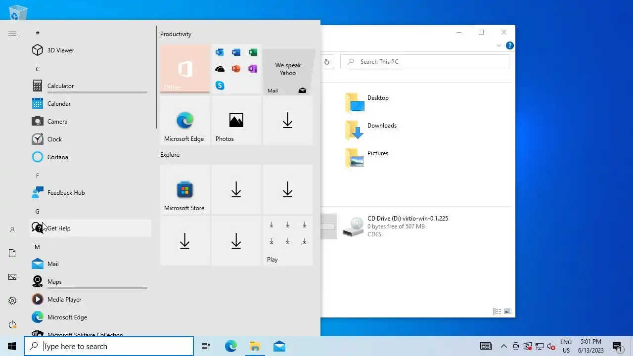Open the clock and date flyout
Screen dimensions: 633x356
tap(590, 346)
